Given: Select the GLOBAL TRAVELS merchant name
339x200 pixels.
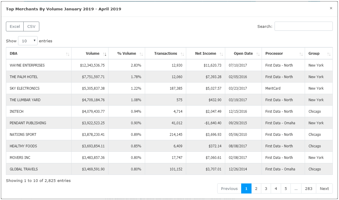Looking at the screenshot, I should pyautogui.click(x=24, y=169).
